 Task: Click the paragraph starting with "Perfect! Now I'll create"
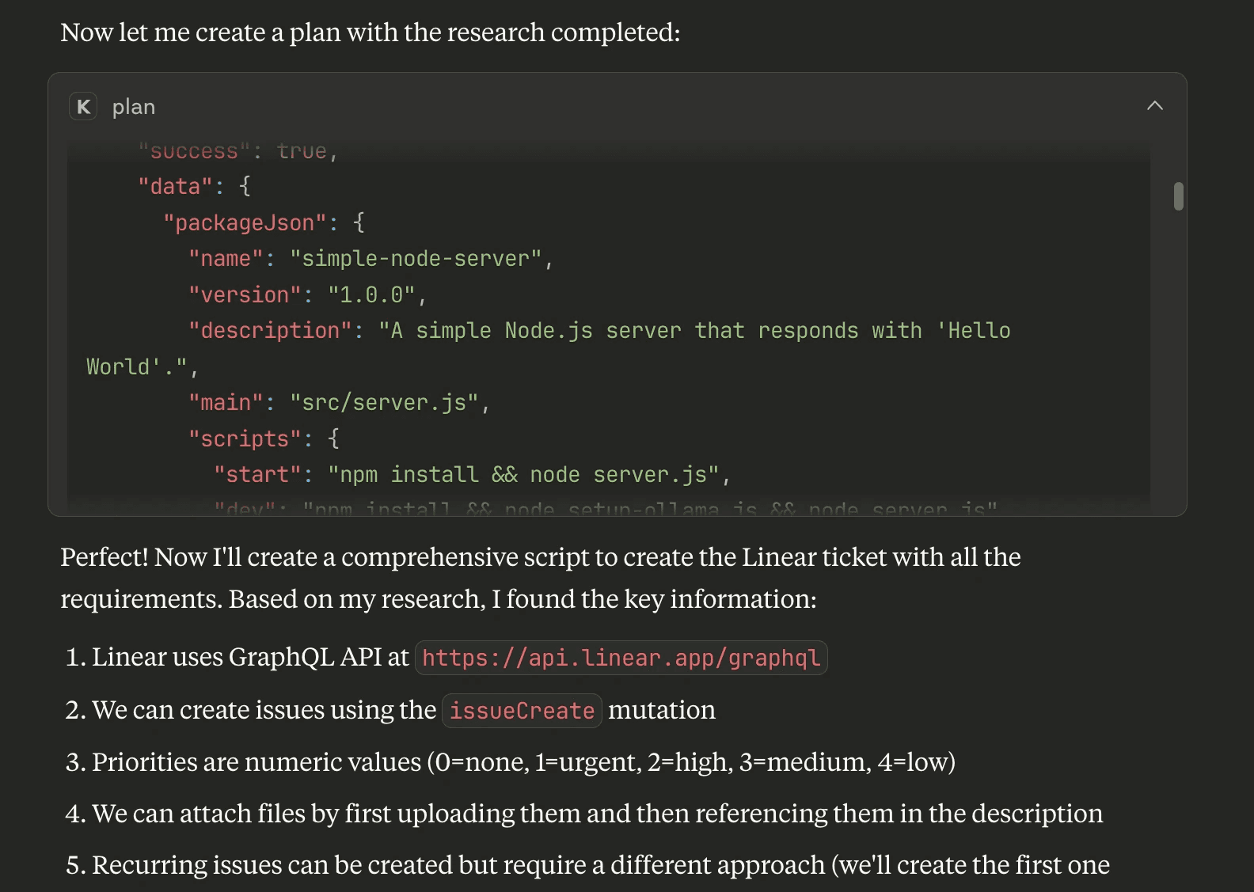pyautogui.click(x=541, y=578)
